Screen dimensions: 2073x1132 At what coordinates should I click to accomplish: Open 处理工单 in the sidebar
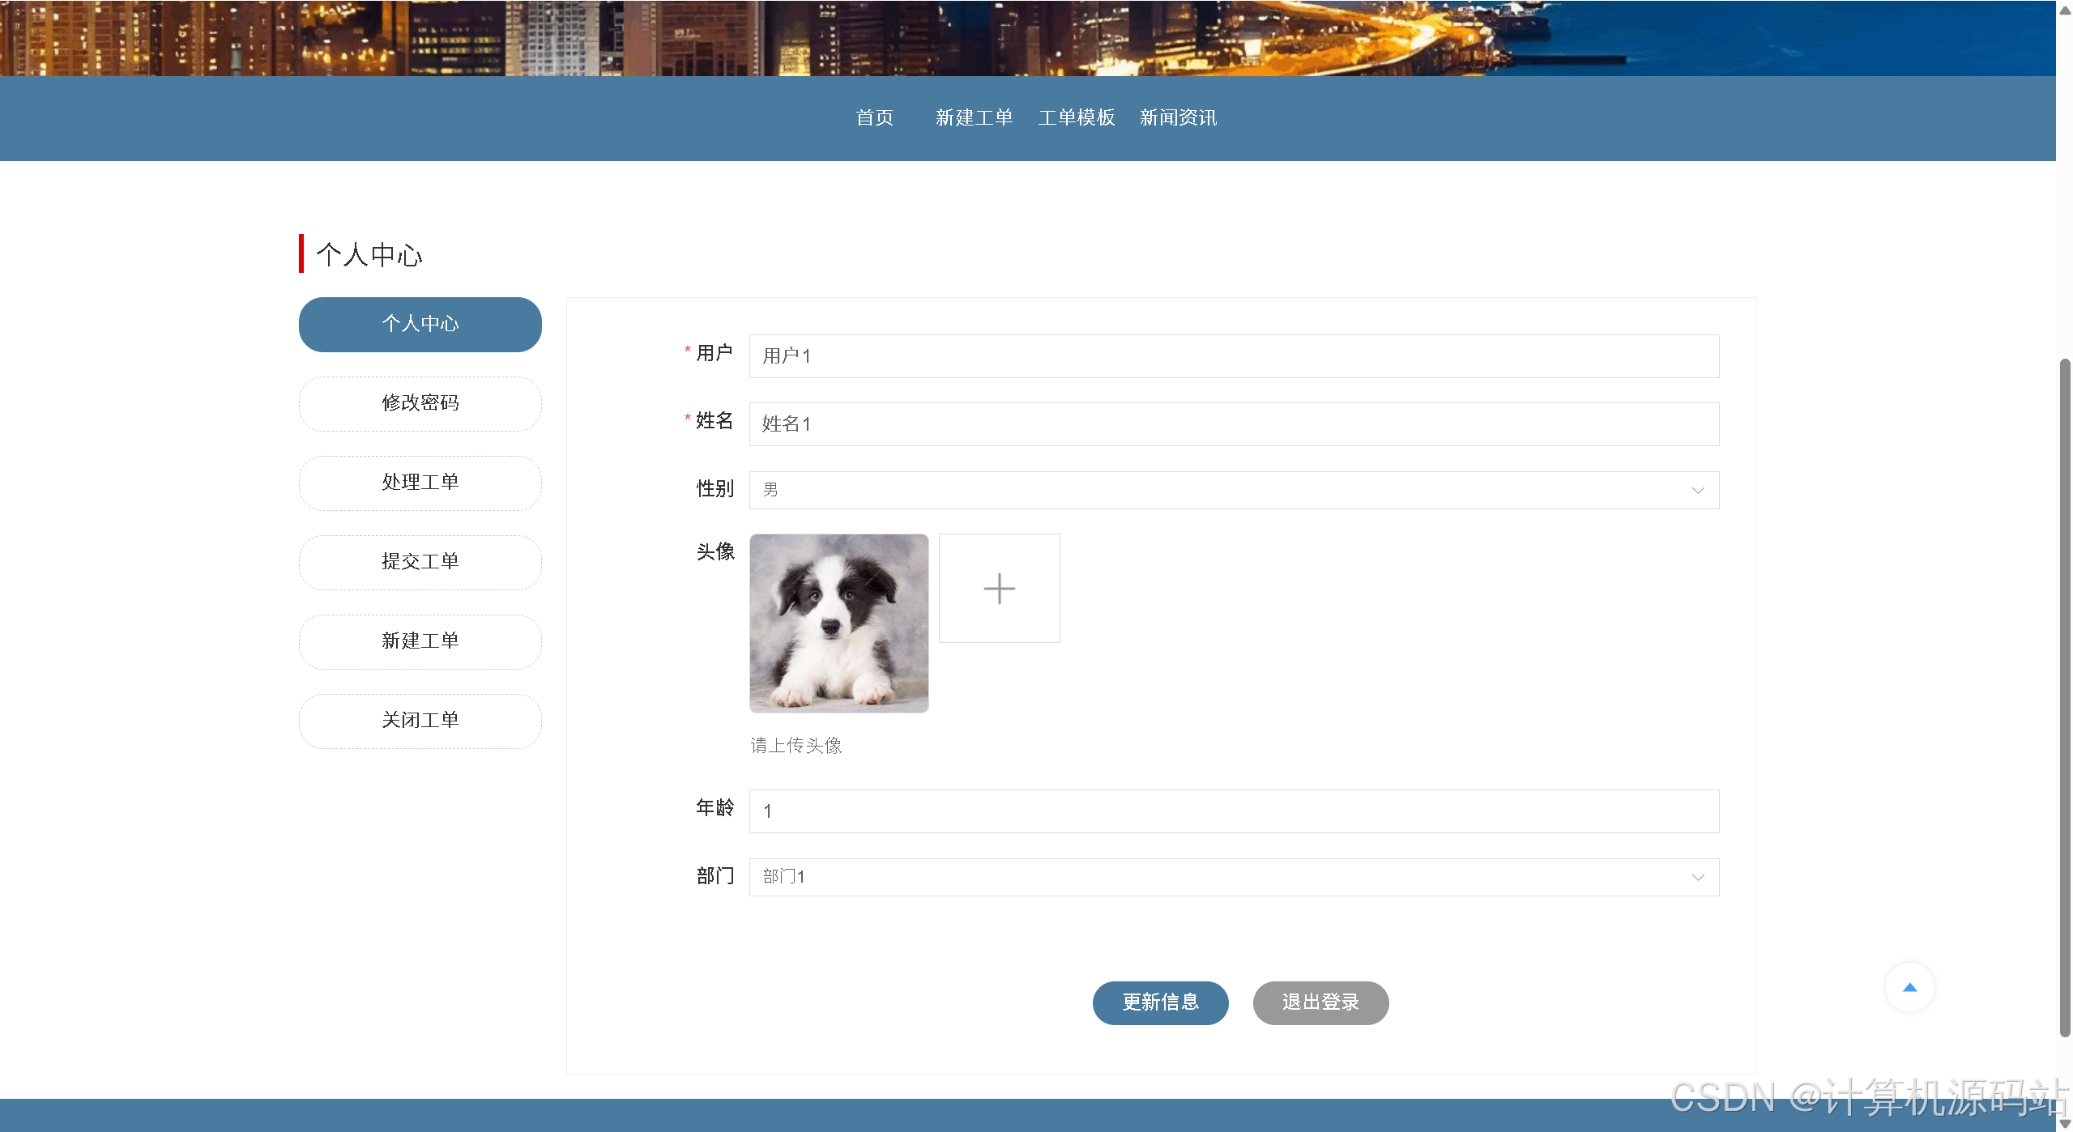pos(420,483)
